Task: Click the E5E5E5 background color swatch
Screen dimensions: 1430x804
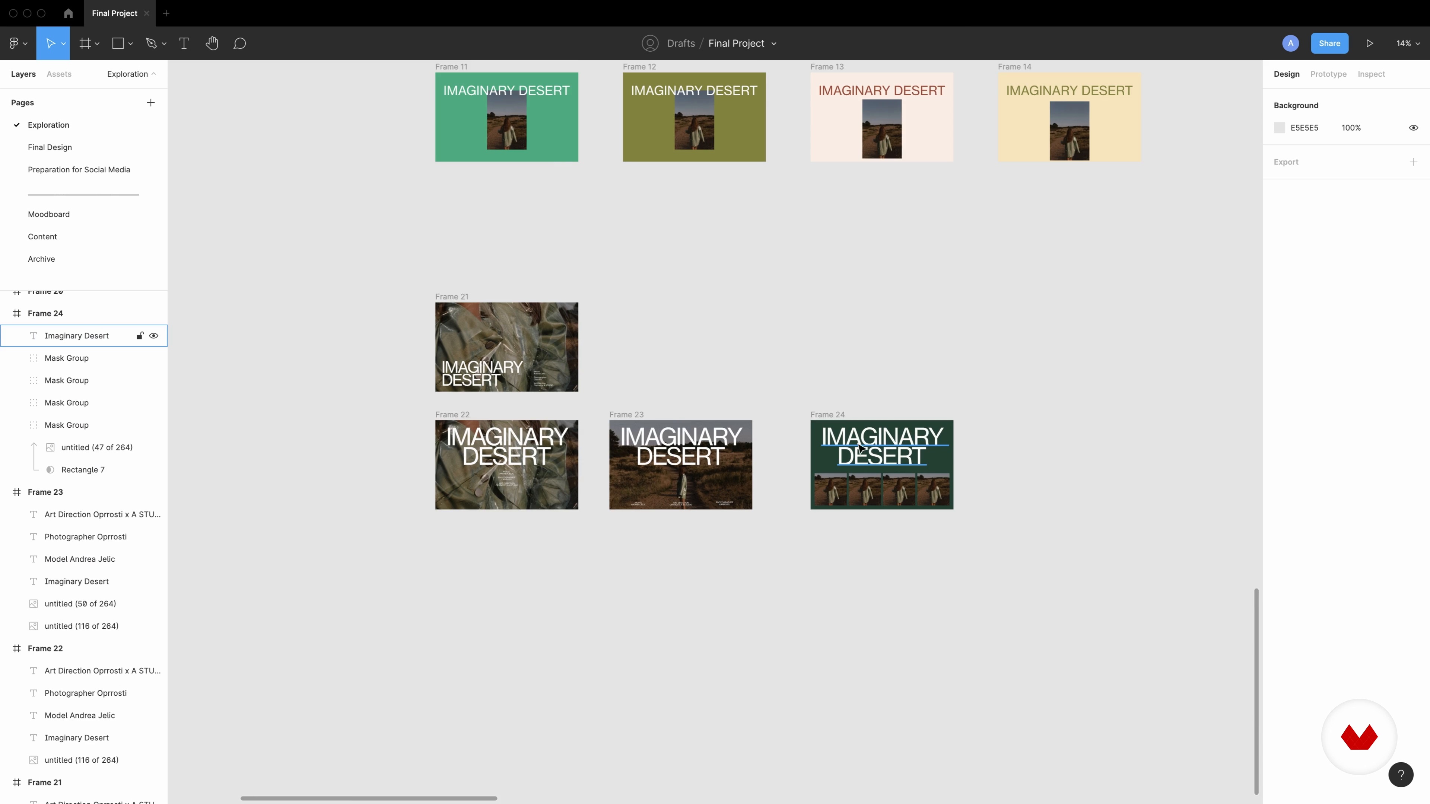Action: pyautogui.click(x=1280, y=128)
